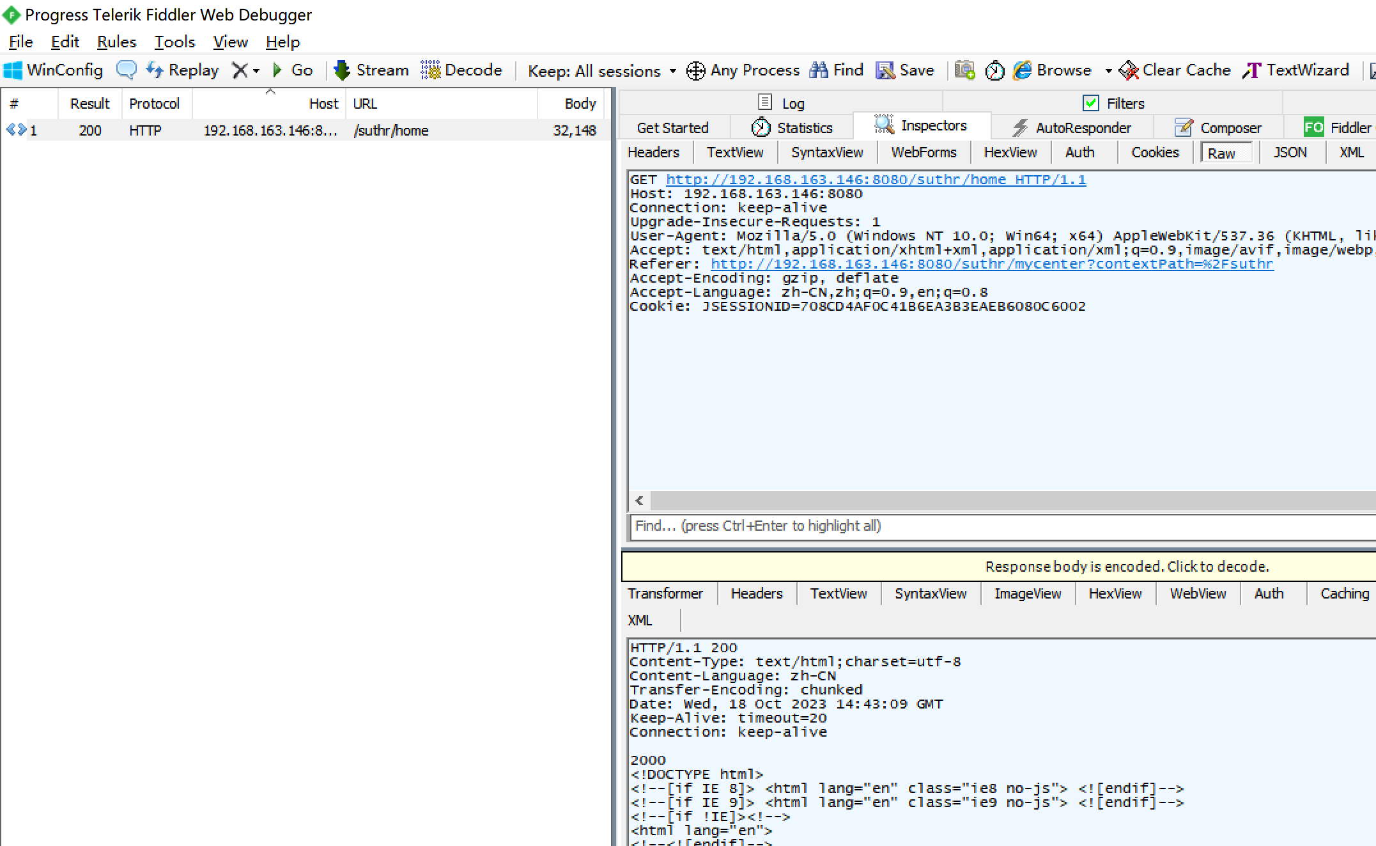Viewport: 1376px width, 846px height.
Task: Open response TextView tab
Action: 839,594
